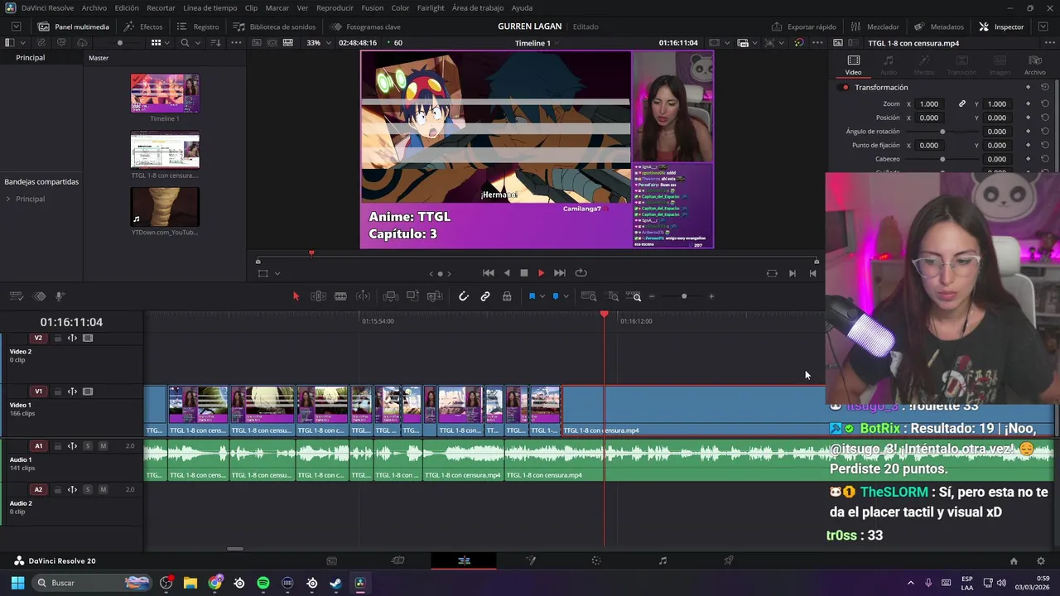
Task: Select Timeline 1 thumbnail in media pool
Action: pos(165,94)
